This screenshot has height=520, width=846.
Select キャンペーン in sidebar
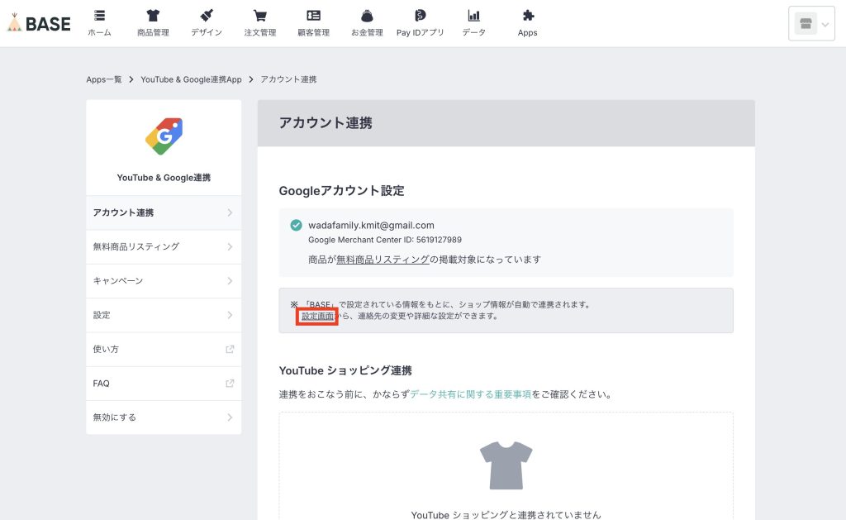[x=164, y=281]
